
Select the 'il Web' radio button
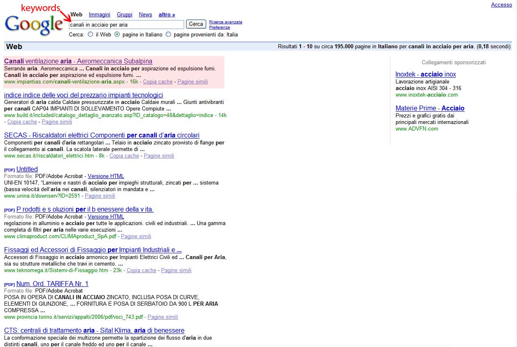(x=90, y=35)
